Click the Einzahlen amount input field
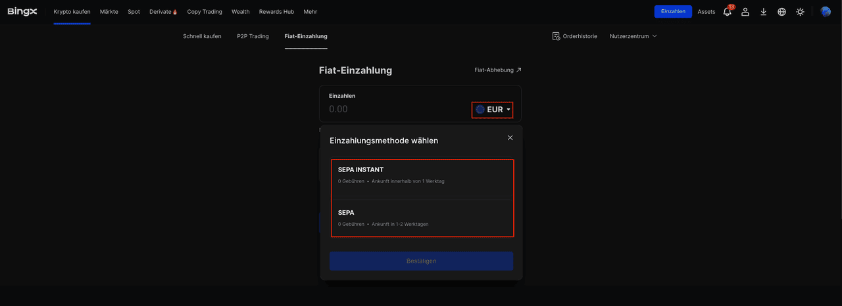This screenshot has width=842, height=306. 395,110
